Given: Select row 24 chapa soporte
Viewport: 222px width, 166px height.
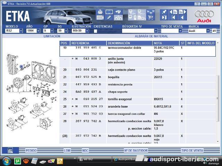Looking at the screenshot, I should pos(138,93).
